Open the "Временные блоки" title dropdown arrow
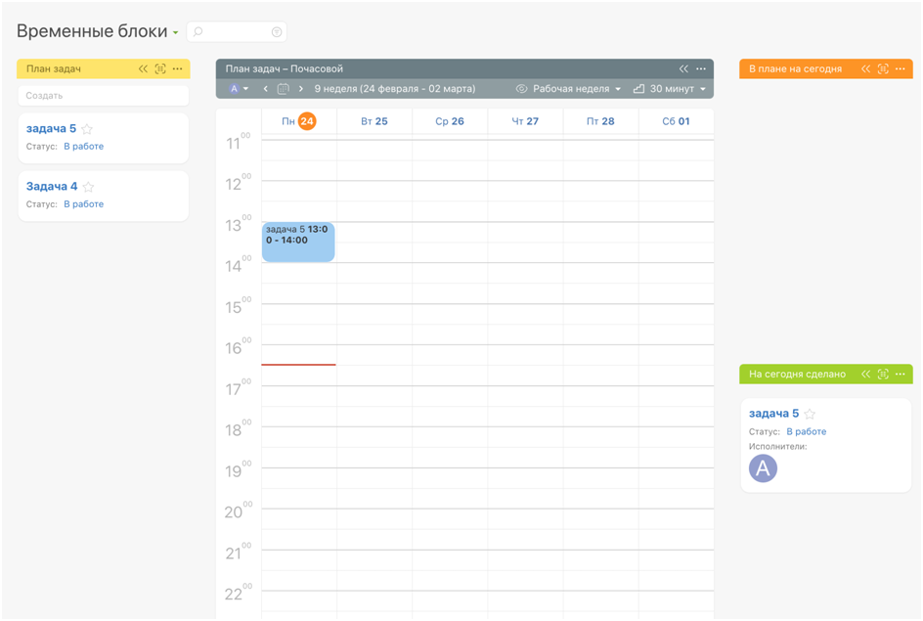This screenshot has width=923, height=621. 175,33
